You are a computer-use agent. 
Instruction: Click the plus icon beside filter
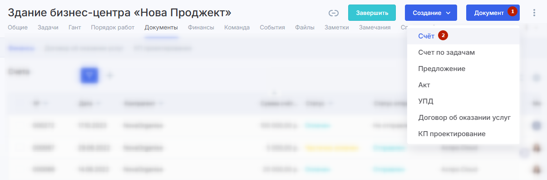[x=109, y=75]
